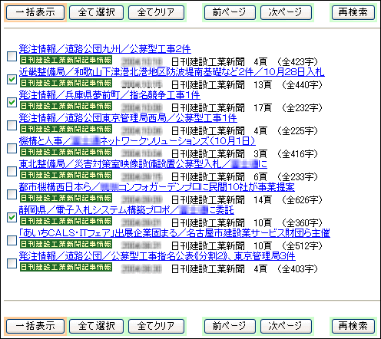Open the 発注情報／道路公団九州 article link
This screenshot has width=381, height=339.
point(105,49)
